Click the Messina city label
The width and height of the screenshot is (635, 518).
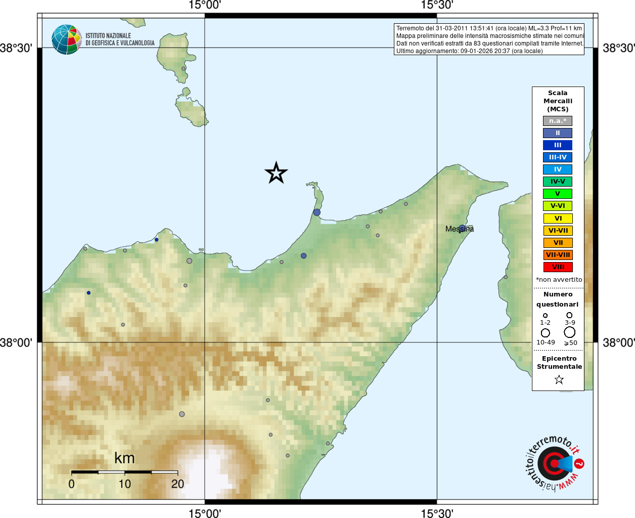tap(460, 229)
